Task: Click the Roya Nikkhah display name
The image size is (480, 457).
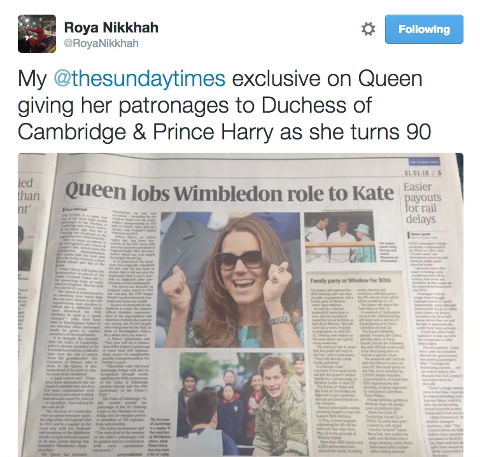Action: point(111,27)
